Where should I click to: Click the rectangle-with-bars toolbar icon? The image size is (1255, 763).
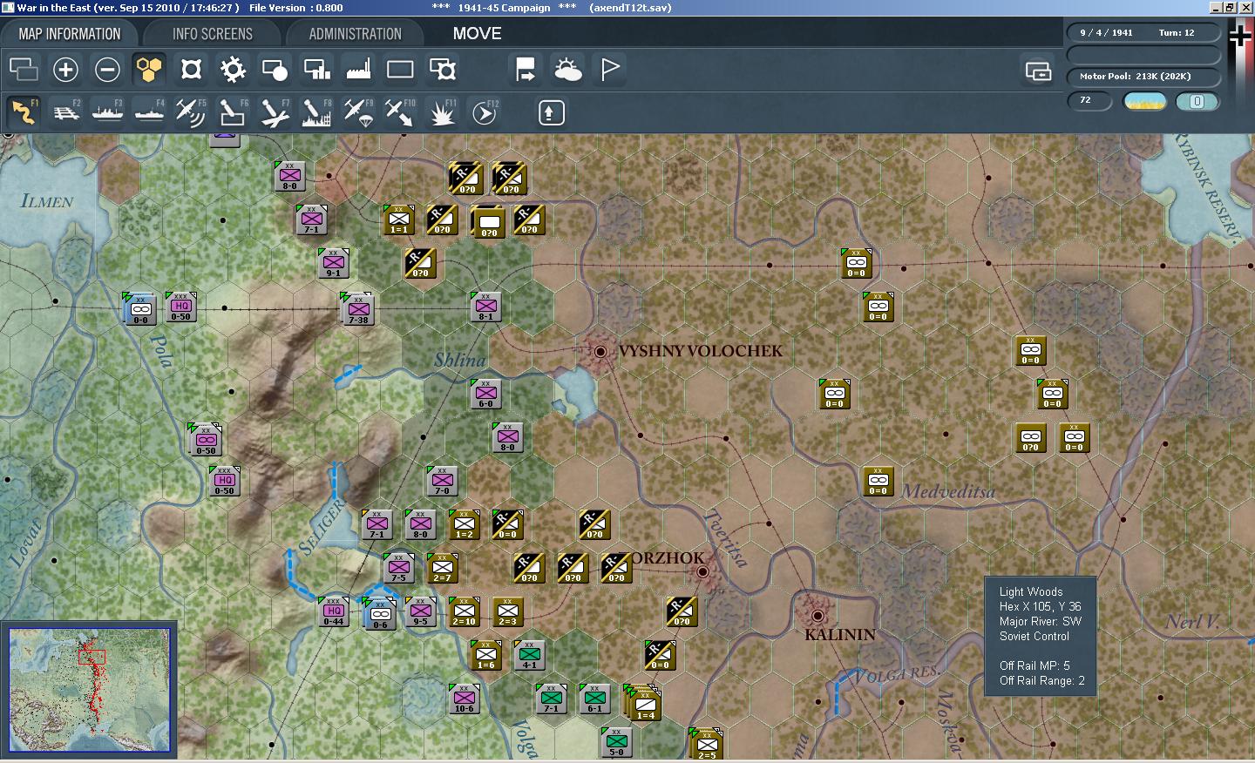coord(316,69)
